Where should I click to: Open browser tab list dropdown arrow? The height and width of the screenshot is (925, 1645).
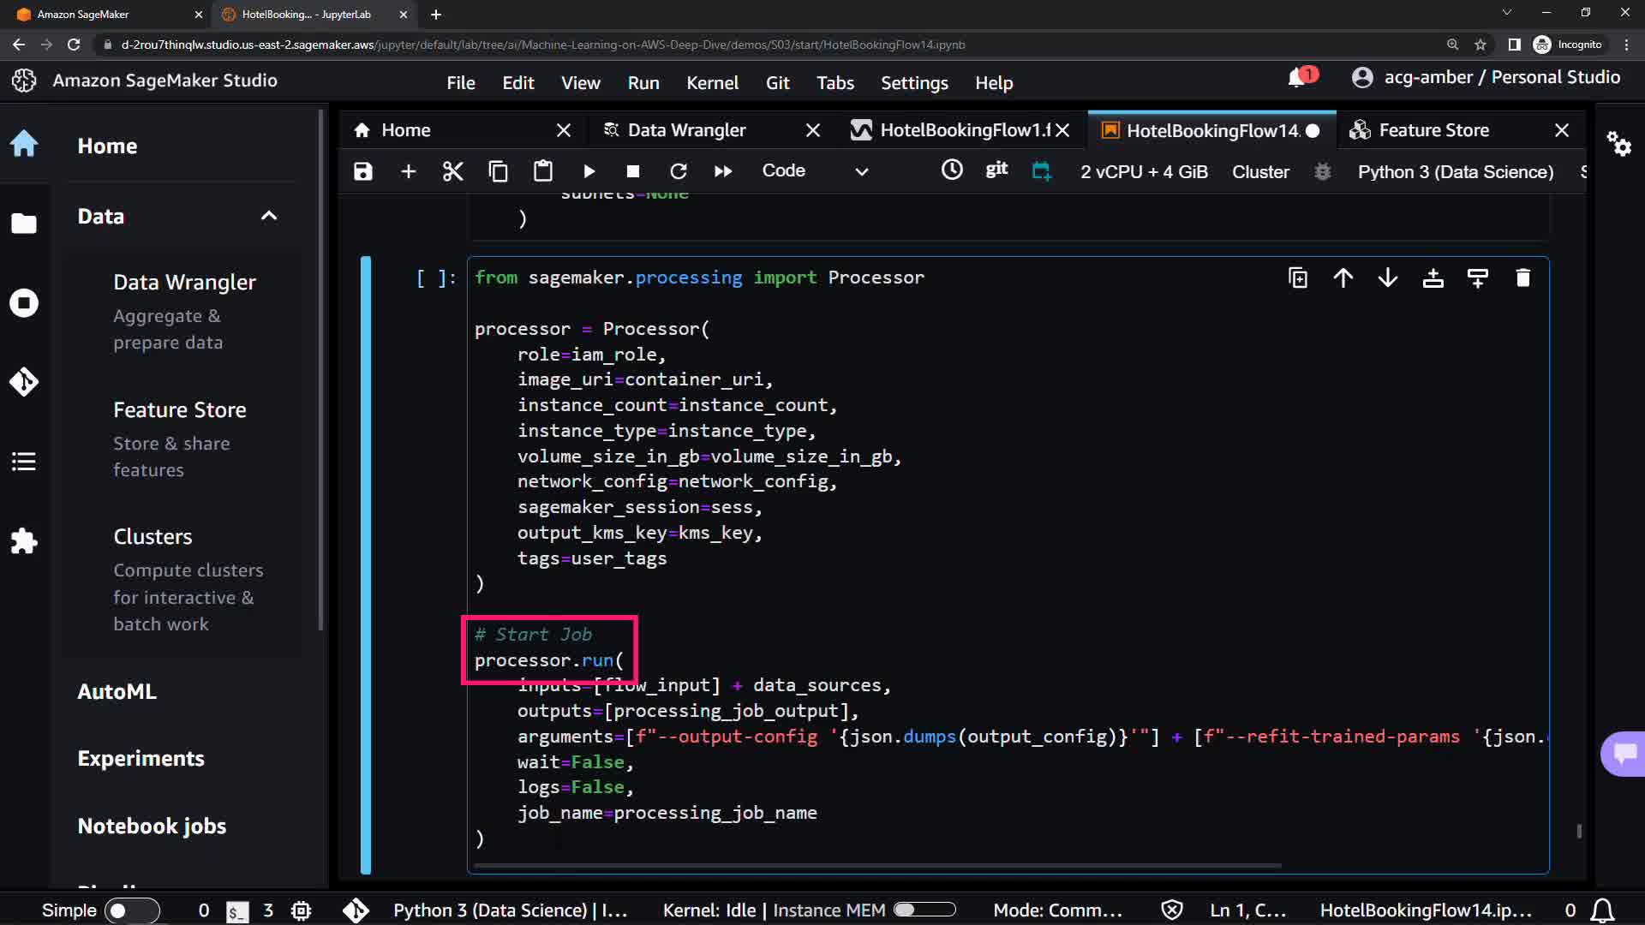(1506, 13)
